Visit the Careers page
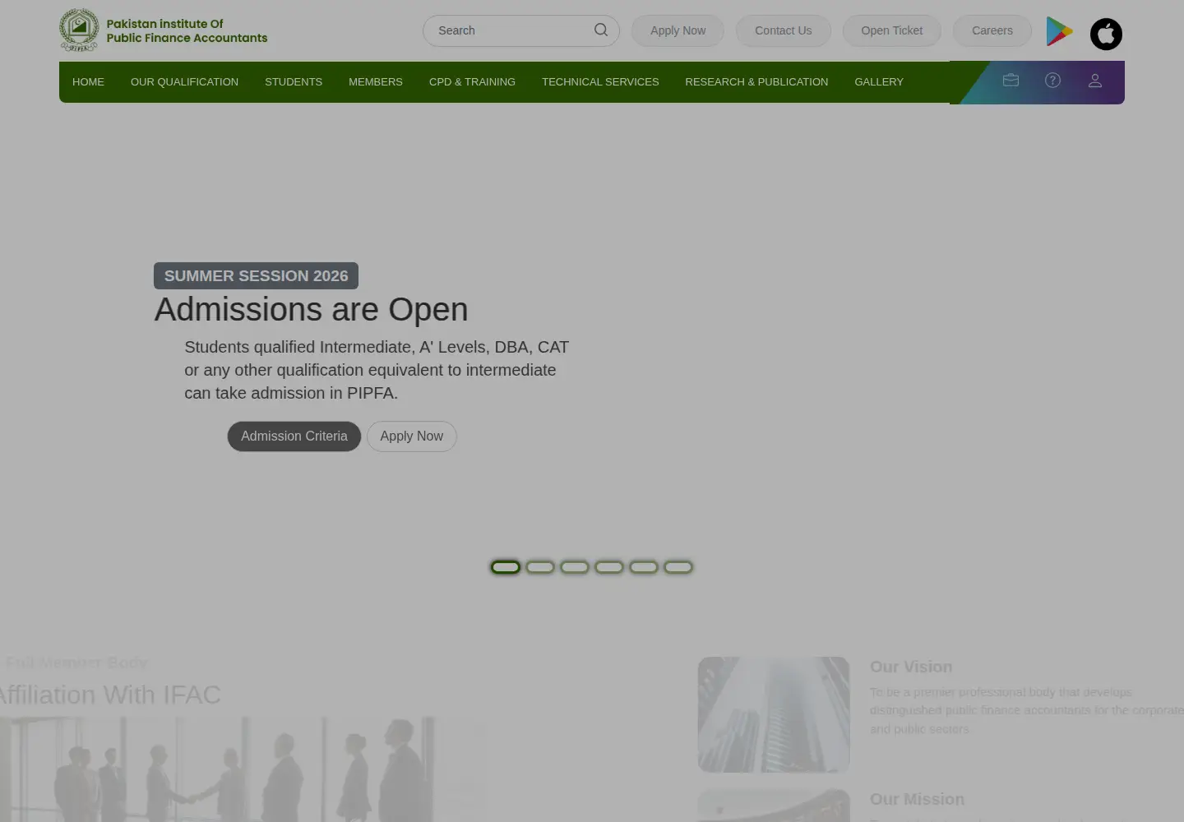 click(992, 30)
